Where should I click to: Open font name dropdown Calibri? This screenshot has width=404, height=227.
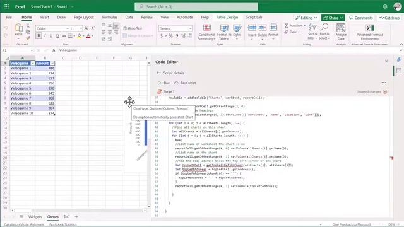68,28
